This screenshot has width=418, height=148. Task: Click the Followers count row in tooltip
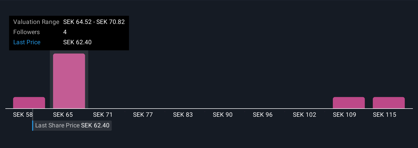click(69, 32)
